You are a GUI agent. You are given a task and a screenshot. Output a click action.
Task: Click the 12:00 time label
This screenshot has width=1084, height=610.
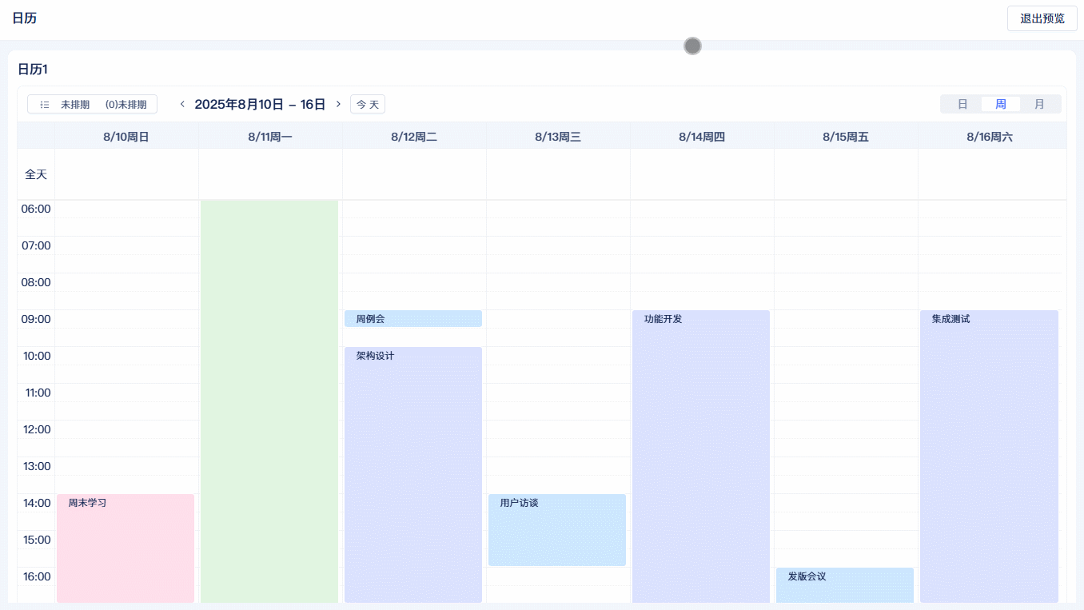click(36, 429)
